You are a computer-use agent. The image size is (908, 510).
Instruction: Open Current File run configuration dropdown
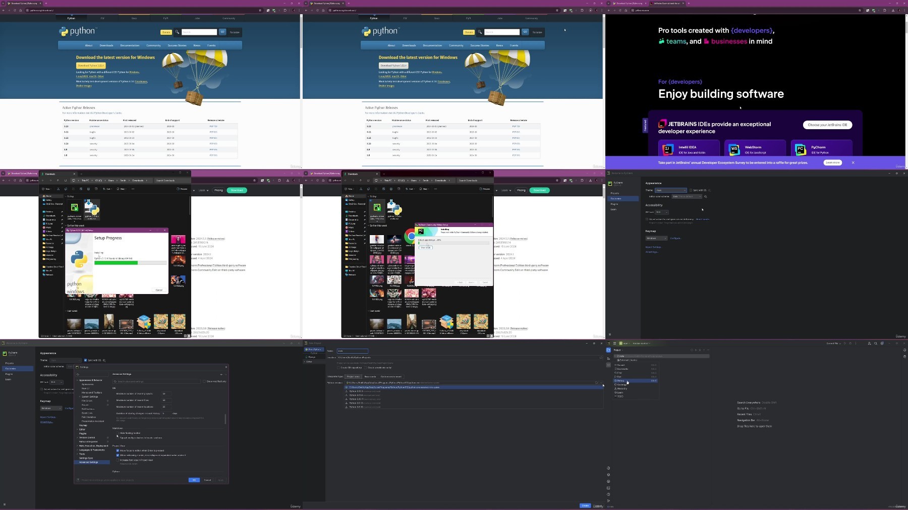(834, 343)
